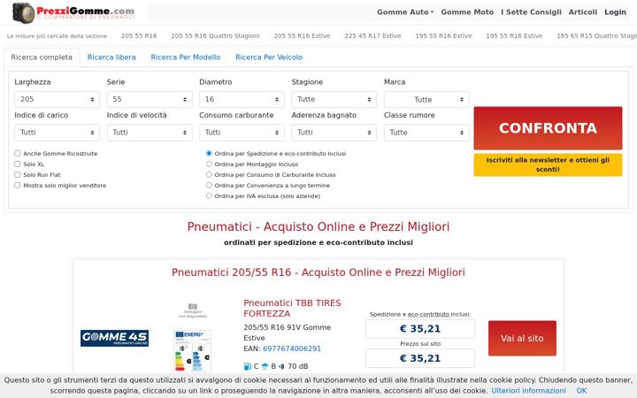The height and width of the screenshot is (398, 637).
Task: Click 205 55 R16 Estive link
Action: (302, 35)
